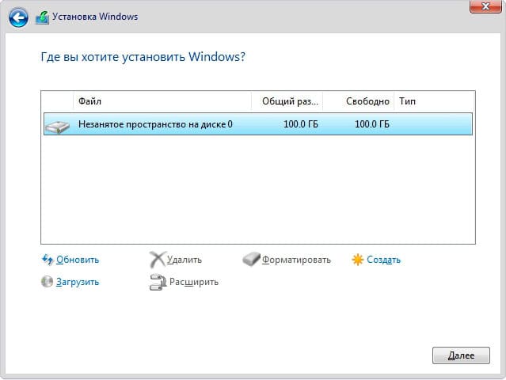Click the disk icon in the drive 0 row
The width and height of the screenshot is (506, 380).
[x=57, y=125]
